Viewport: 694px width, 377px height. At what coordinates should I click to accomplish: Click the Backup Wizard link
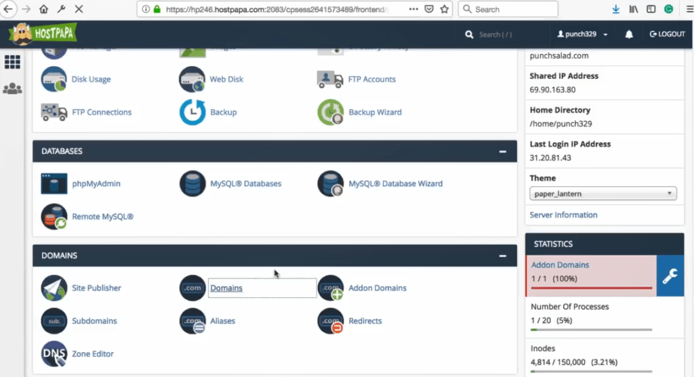375,112
